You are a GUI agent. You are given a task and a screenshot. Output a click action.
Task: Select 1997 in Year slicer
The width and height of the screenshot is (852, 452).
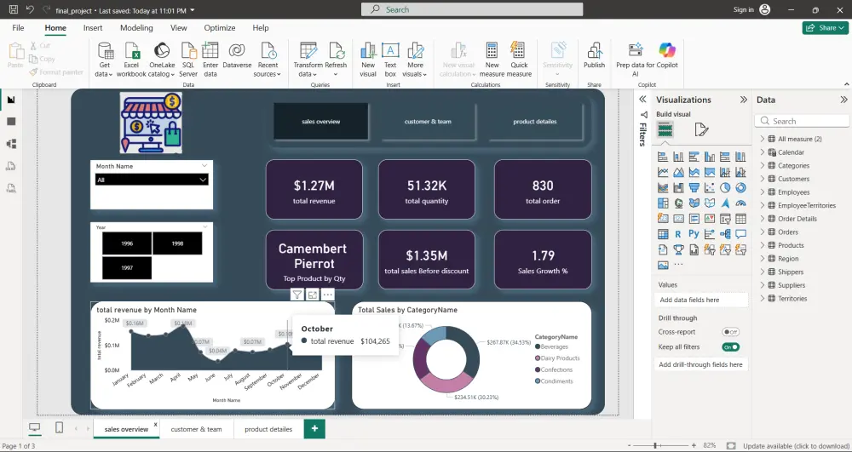click(x=127, y=268)
